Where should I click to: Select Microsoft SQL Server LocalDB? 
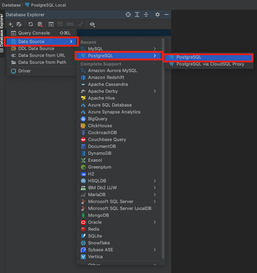tap(119, 209)
